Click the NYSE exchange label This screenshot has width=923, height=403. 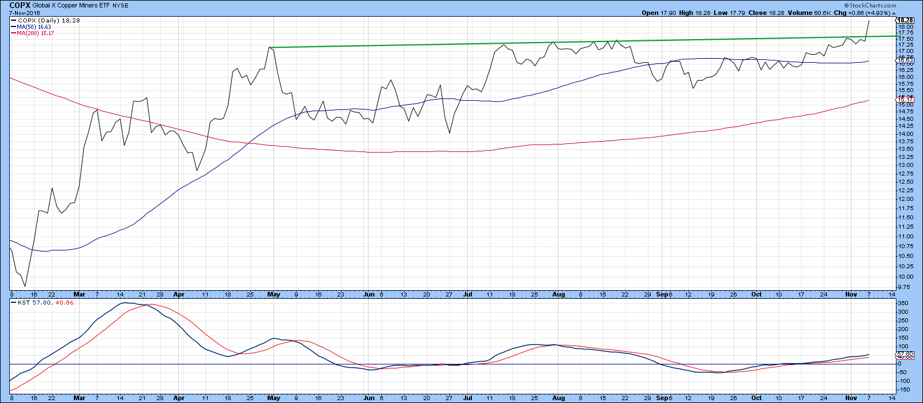click(x=122, y=6)
